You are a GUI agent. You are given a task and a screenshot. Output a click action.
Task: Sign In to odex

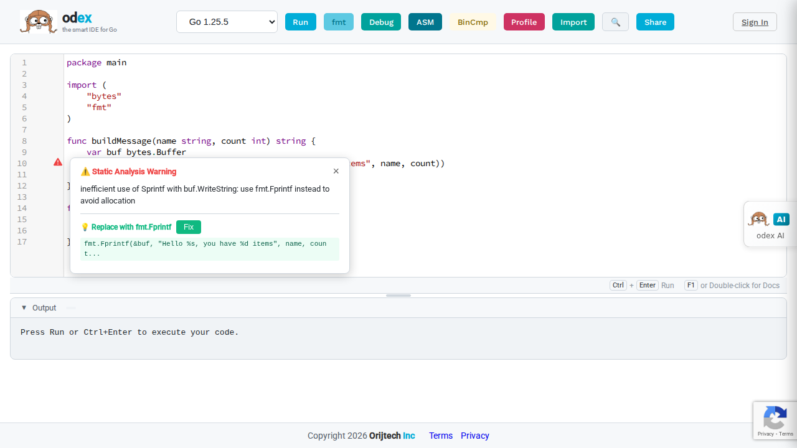[x=755, y=22]
